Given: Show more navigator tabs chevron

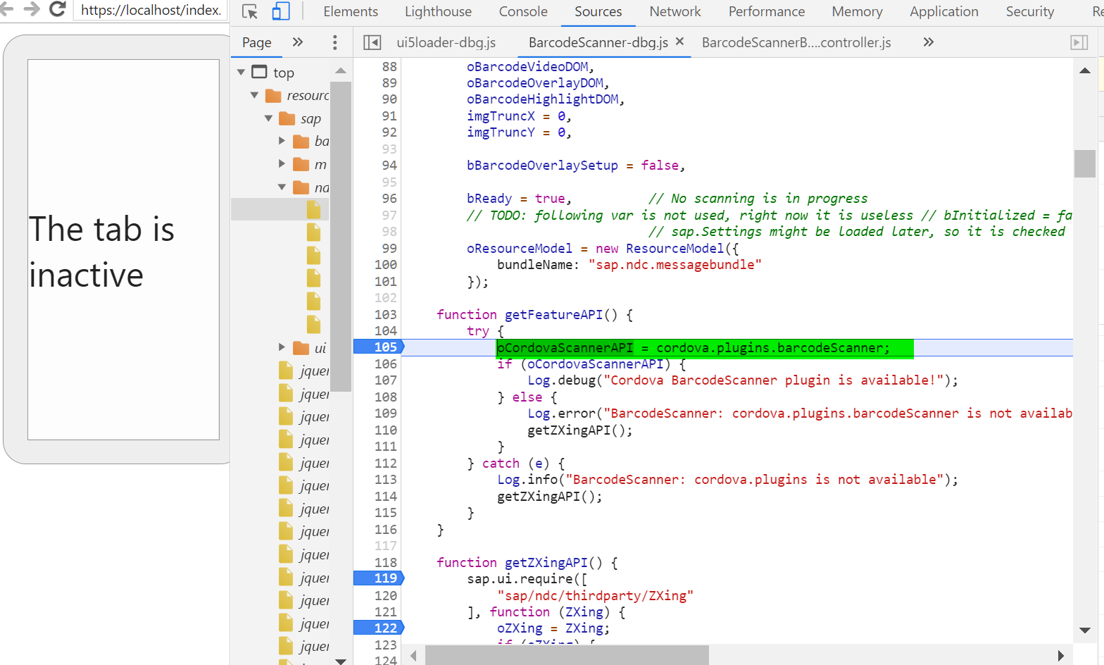Looking at the screenshot, I should 298,42.
